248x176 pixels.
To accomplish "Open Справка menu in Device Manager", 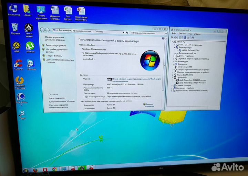I will pyautogui.click(x=197, y=34).
